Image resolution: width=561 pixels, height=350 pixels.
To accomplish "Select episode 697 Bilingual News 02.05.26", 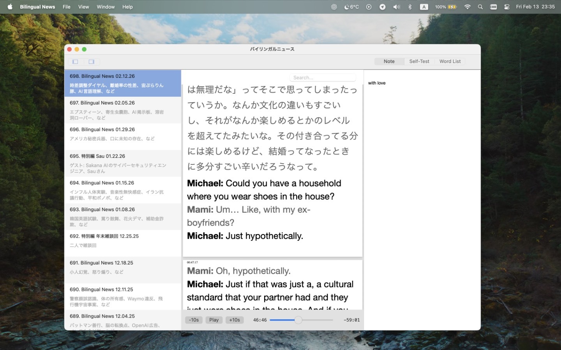I will [123, 110].
